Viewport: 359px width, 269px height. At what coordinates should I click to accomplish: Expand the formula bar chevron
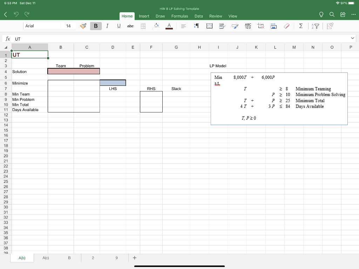click(x=352, y=38)
